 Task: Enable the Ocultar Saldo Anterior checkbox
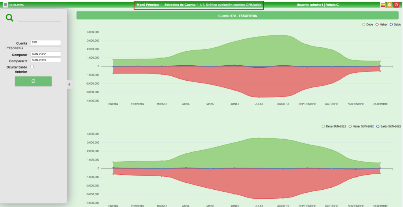click(32, 67)
